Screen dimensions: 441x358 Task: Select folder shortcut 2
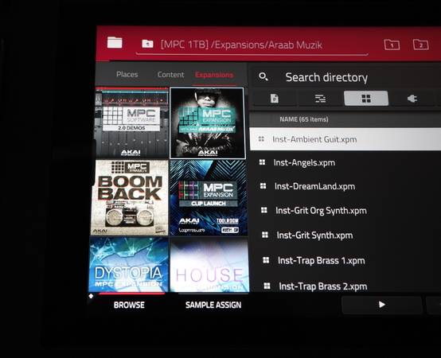pyautogui.click(x=421, y=45)
